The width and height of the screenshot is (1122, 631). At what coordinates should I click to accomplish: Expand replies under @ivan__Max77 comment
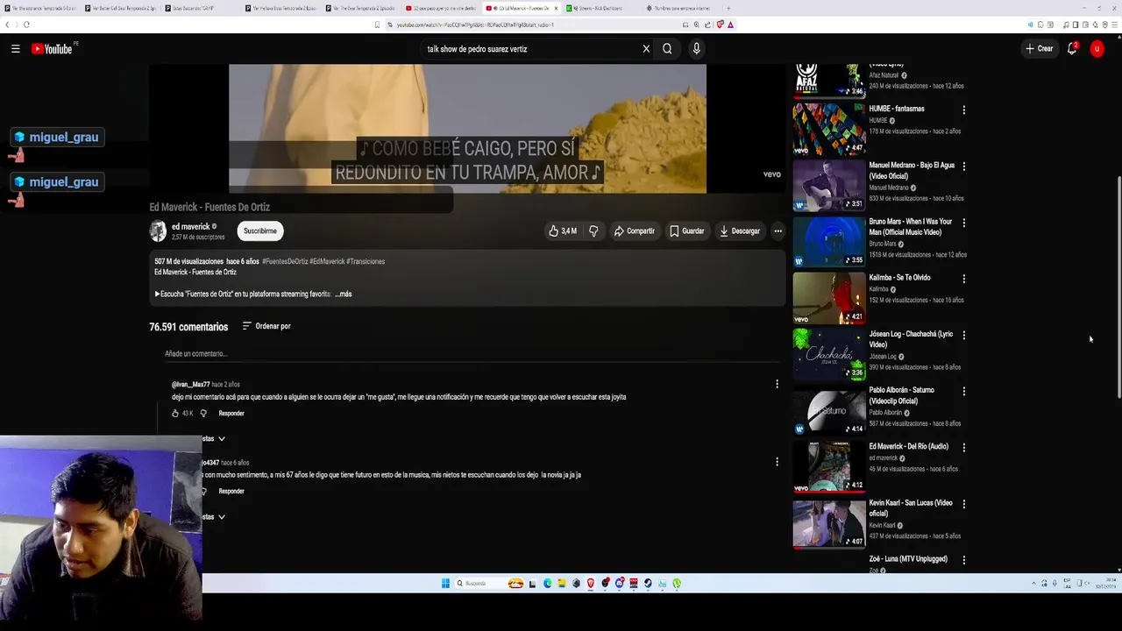click(x=214, y=439)
